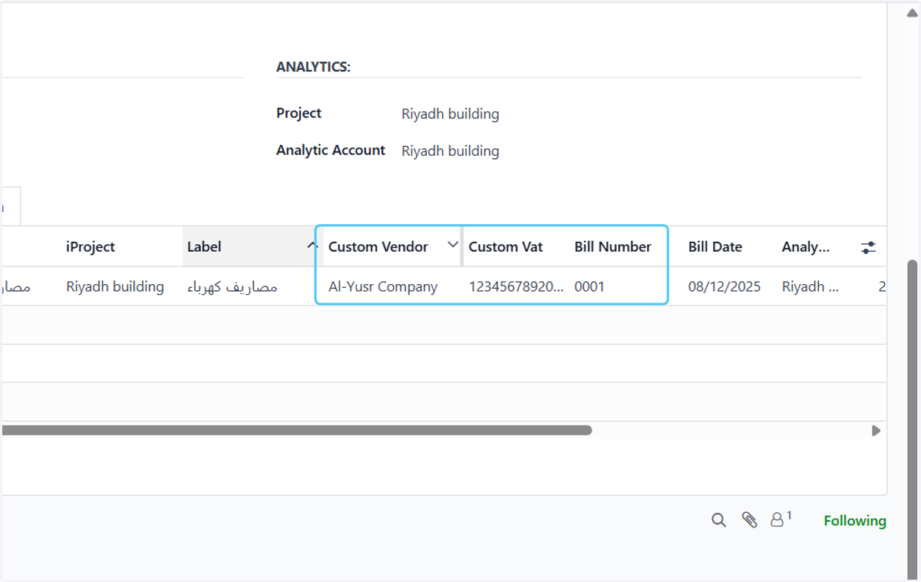Click the vertical scrollbar up arrow
This screenshot has height=582, width=921.
coord(912,12)
